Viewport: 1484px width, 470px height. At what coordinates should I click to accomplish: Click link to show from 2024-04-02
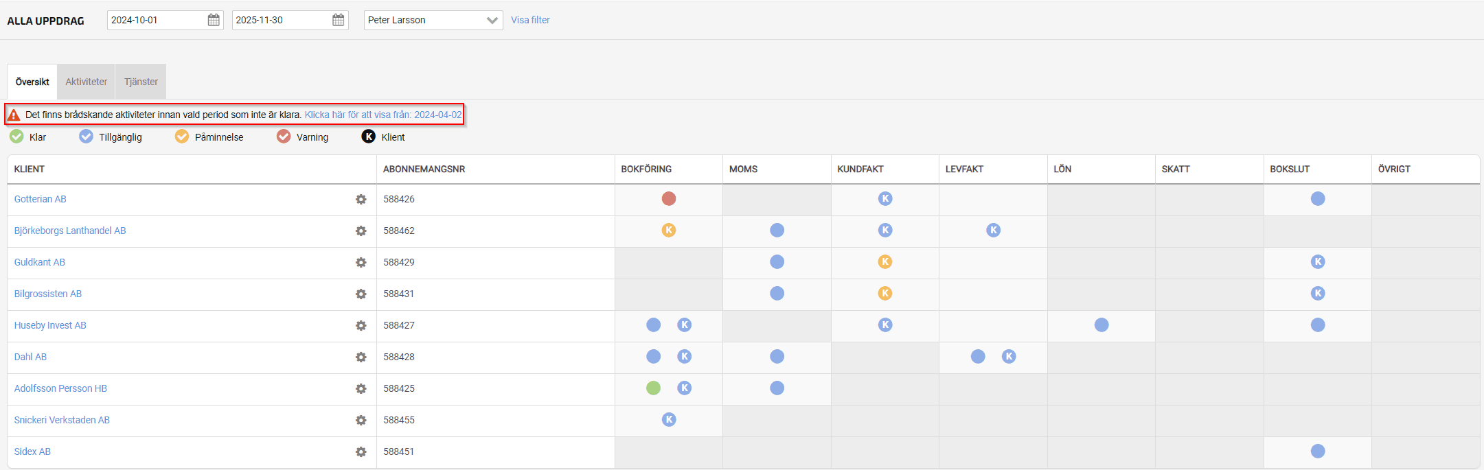pos(383,115)
